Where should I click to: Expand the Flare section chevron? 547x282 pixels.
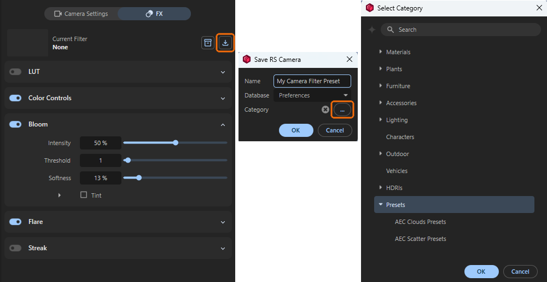point(223,222)
